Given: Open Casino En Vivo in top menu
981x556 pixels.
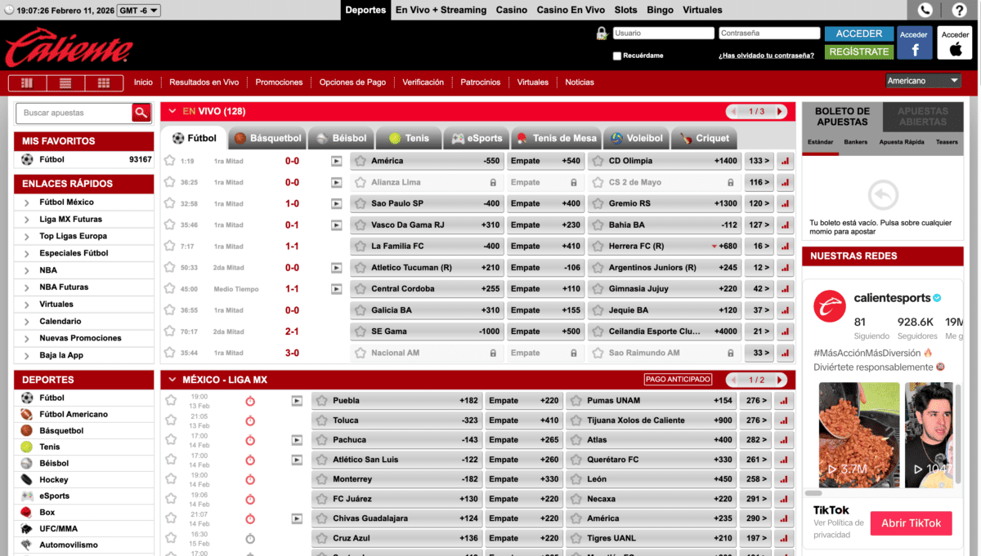Looking at the screenshot, I should pos(571,10).
